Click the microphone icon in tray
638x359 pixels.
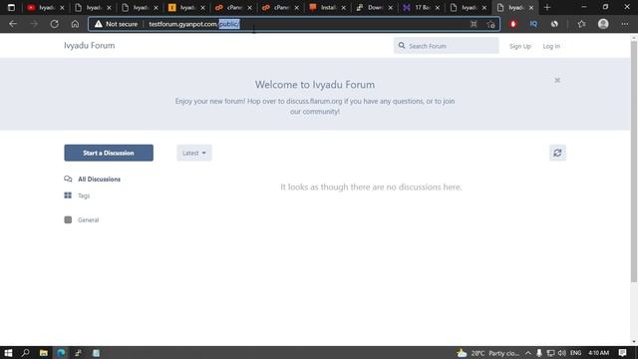(538, 353)
